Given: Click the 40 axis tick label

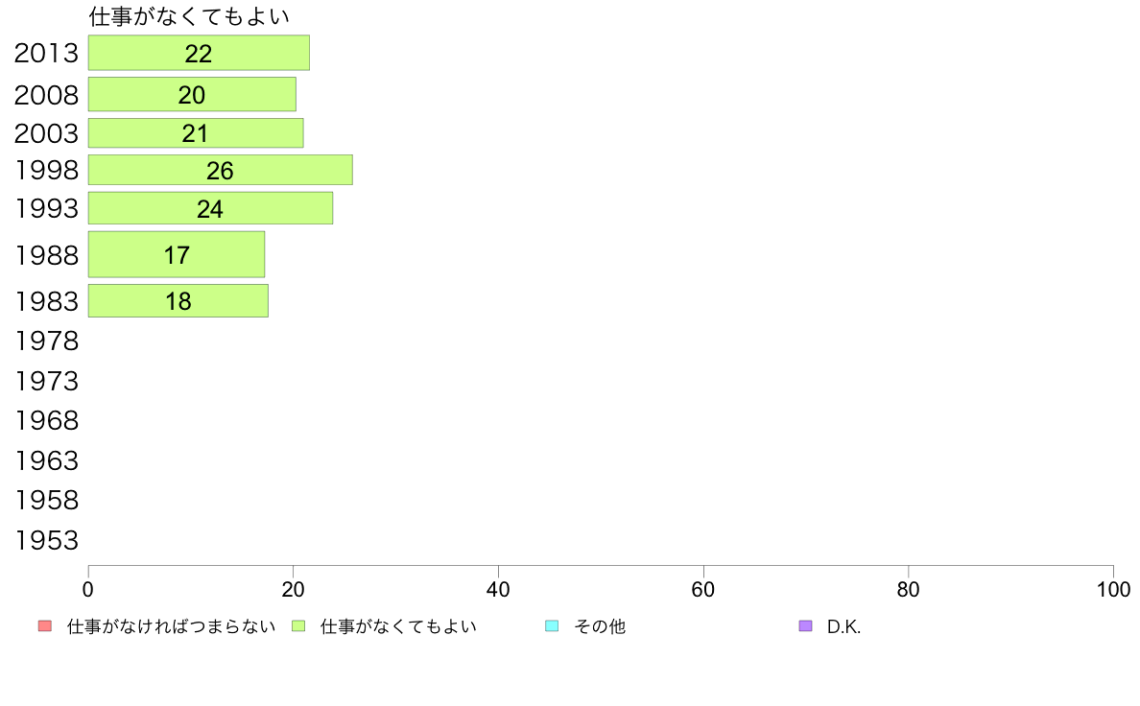Looking at the screenshot, I should pos(498,590).
